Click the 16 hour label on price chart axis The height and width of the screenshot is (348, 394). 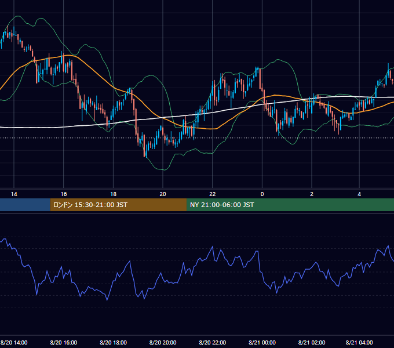64,194
